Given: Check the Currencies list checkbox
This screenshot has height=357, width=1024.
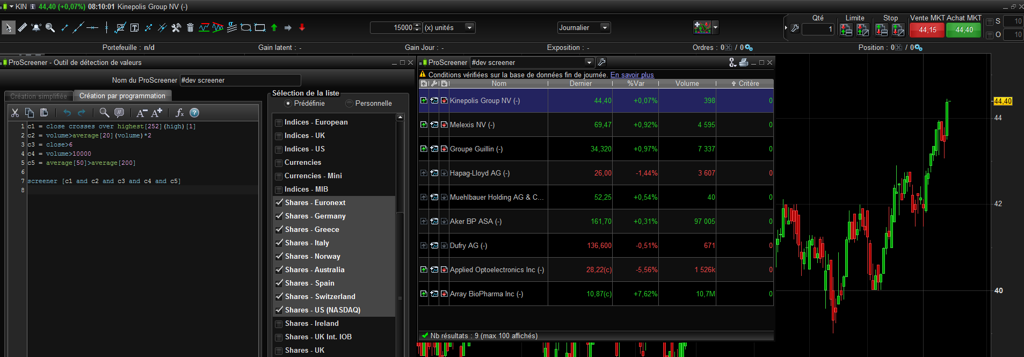Looking at the screenshot, I should (279, 163).
